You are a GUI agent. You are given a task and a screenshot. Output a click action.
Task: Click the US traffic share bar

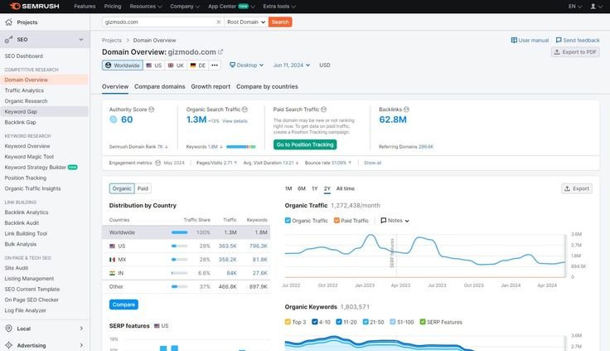click(x=179, y=246)
